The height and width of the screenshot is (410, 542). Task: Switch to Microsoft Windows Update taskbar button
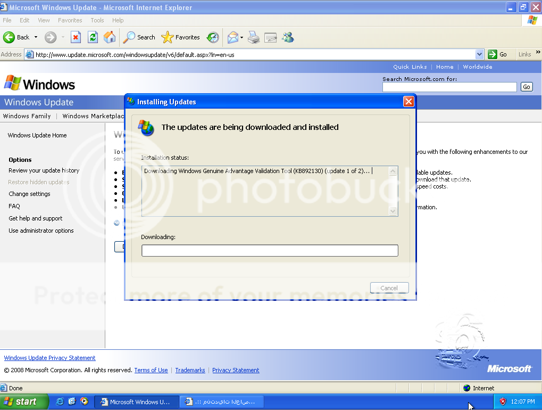[137, 401]
